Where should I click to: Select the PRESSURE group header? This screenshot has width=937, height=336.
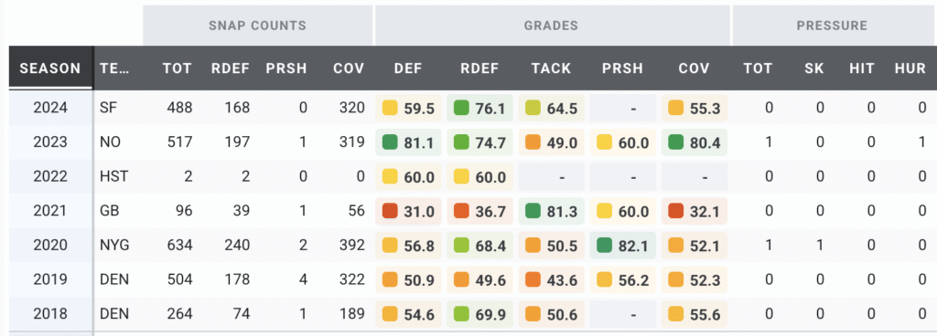click(831, 26)
